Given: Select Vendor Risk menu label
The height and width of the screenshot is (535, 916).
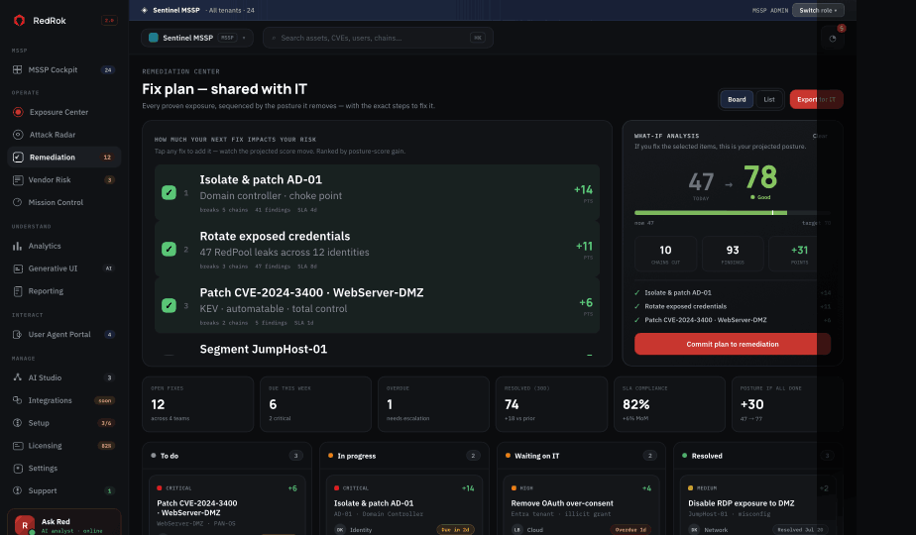Looking at the screenshot, I should (50, 180).
